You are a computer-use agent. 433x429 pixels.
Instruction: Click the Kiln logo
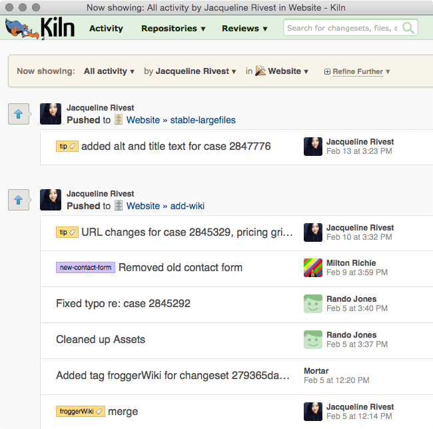point(40,28)
